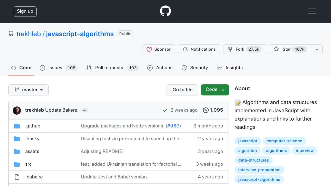Image resolution: width=331 pixels, height=186 pixels.
Task: Click the Star count 167k
Action: click(x=300, y=49)
